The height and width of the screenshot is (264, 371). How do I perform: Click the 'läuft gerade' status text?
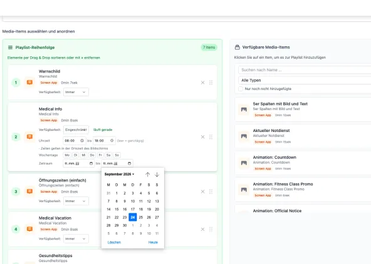tap(103, 129)
